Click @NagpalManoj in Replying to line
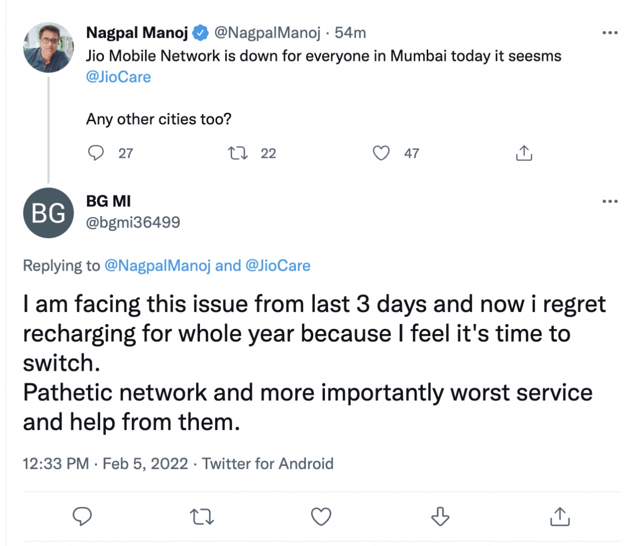636x546 pixels. pyautogui.click(x=157, y=265)
